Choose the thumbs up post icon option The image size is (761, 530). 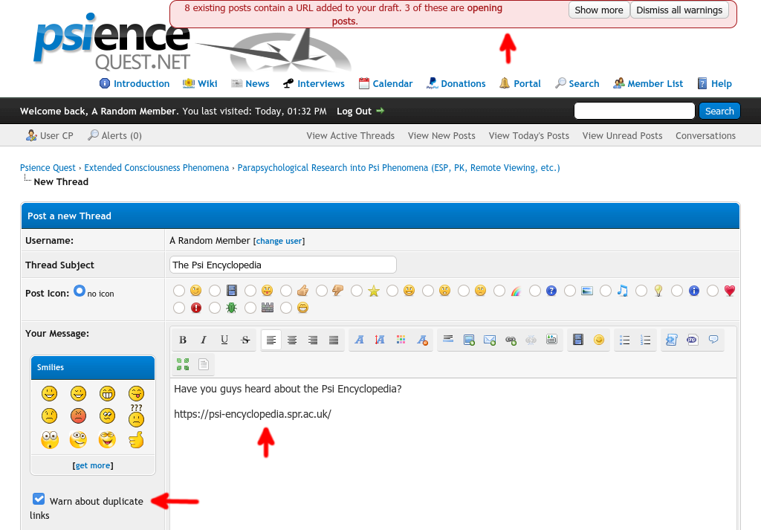(x=285, y=291)
